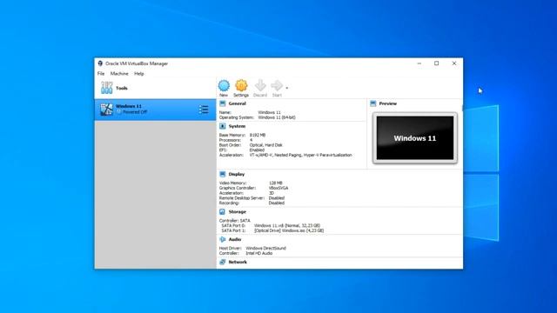The height and width of the screenshot is (313, 557).
Task: Click the System section chip icon
Action: click(223, 126)
